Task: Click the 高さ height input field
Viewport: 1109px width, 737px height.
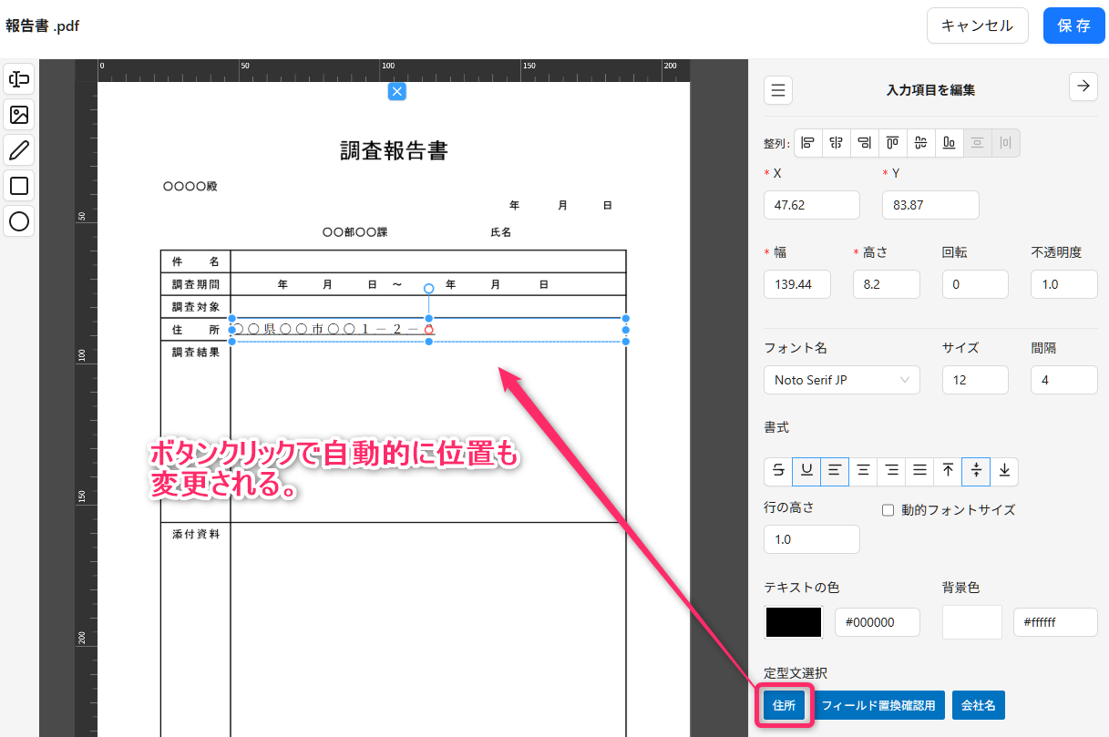Action: pyautogui.click(x=887, y=284)
